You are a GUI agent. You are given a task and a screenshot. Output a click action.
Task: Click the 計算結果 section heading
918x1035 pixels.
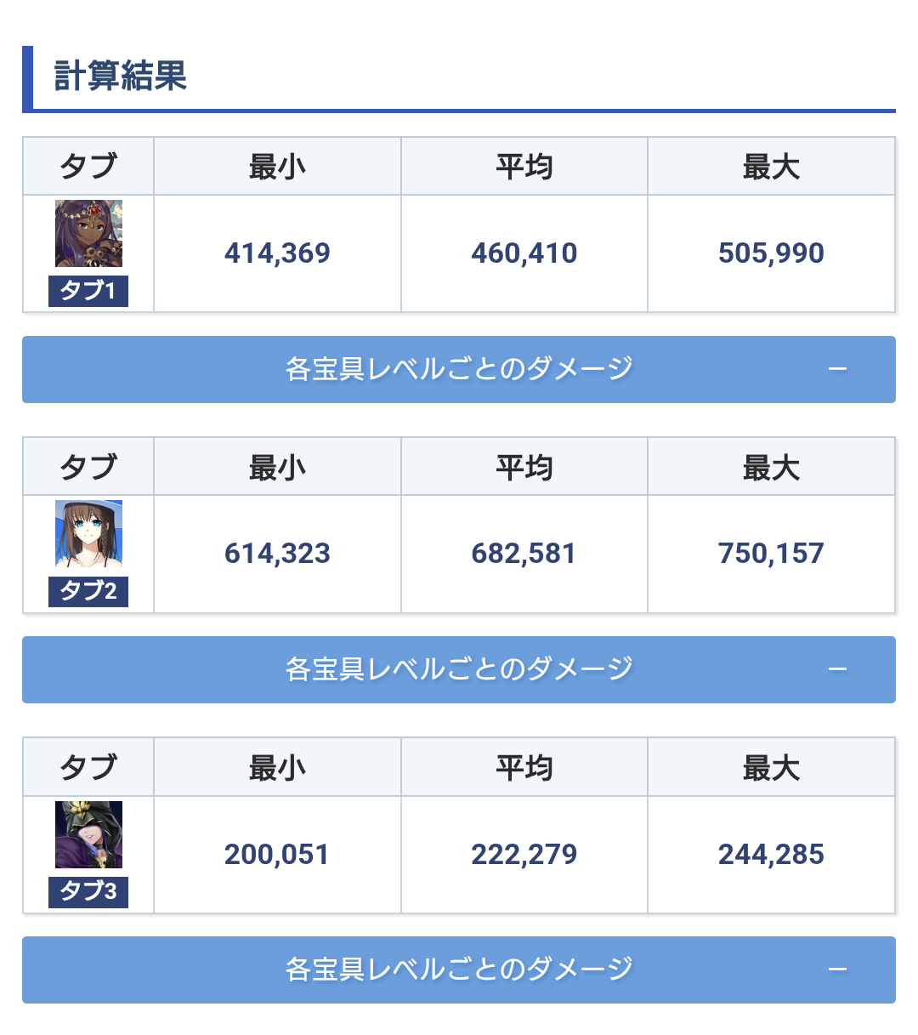tap(121, 76)
